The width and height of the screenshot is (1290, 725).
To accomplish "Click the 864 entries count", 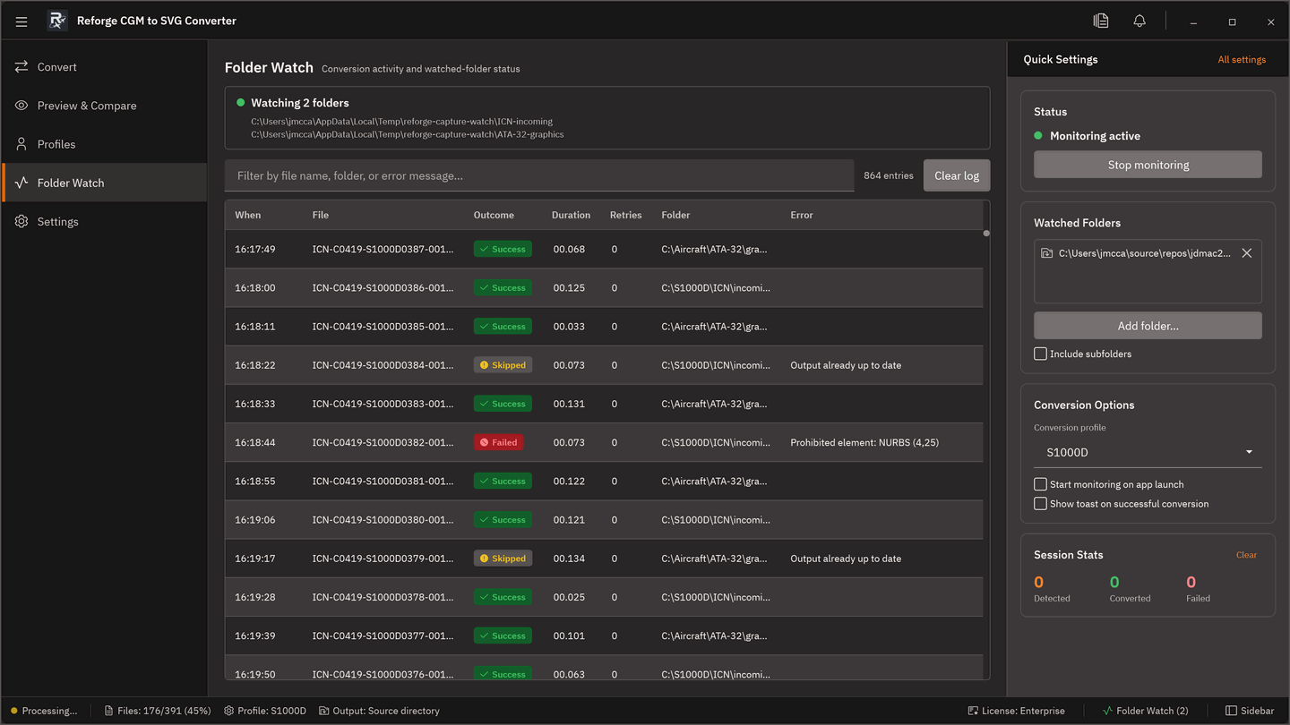I will pos(889,175).
